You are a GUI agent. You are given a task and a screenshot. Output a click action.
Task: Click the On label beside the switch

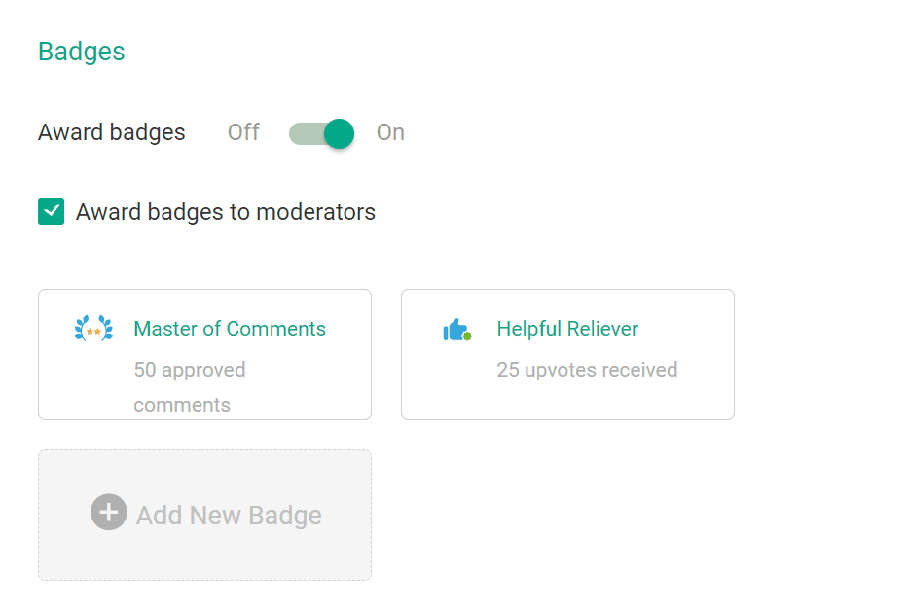point(390,132)
